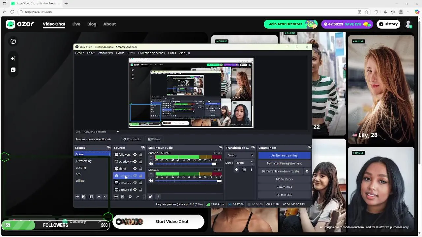The width and height of the screenshot is (422, 237).
Task: Open source properties gear in Sources toolbar
Action: (130, 197)
